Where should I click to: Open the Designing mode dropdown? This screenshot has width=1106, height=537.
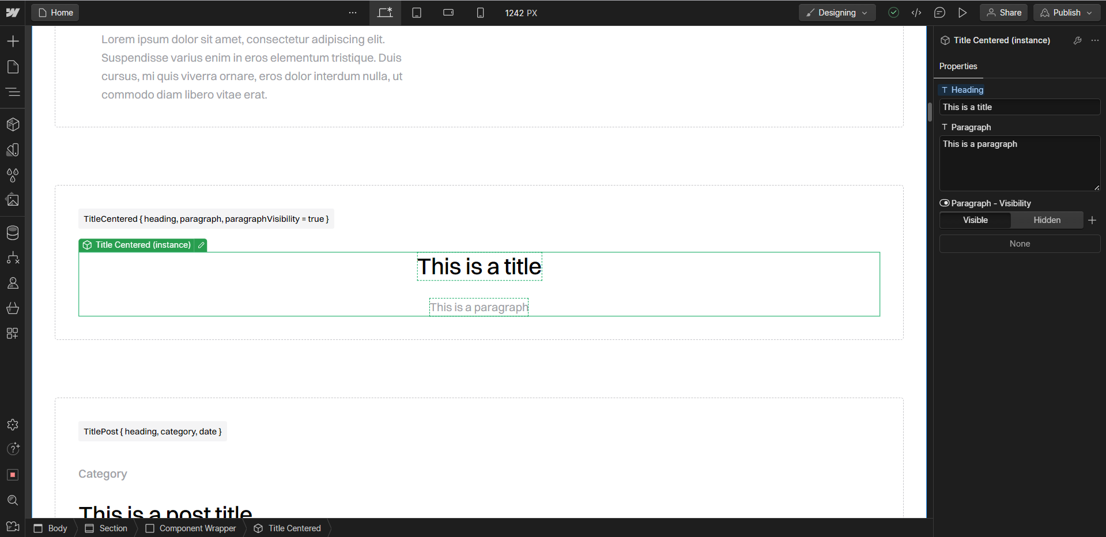(x=837, y=12)
